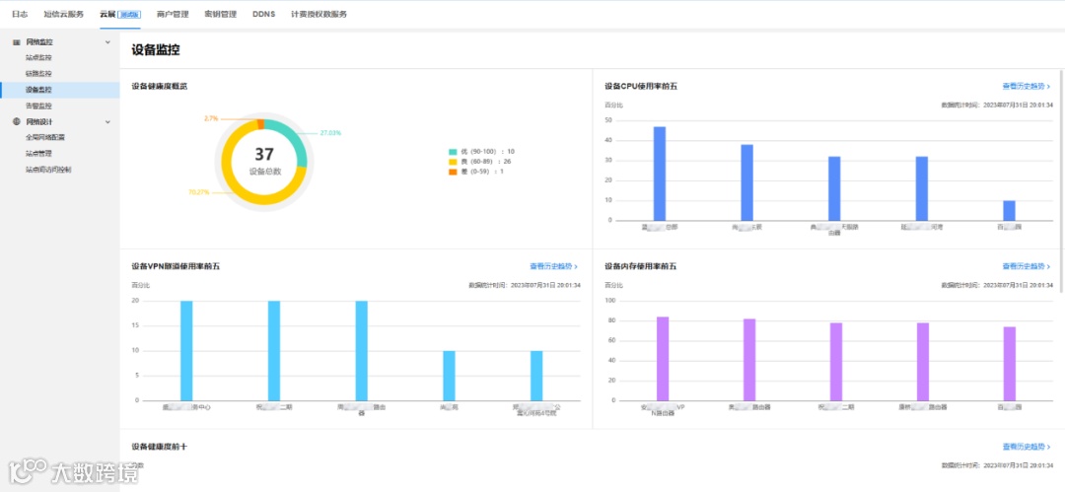Click the shortest bar in the CPU chart

pyautogui.click(x=1010, y=211)
